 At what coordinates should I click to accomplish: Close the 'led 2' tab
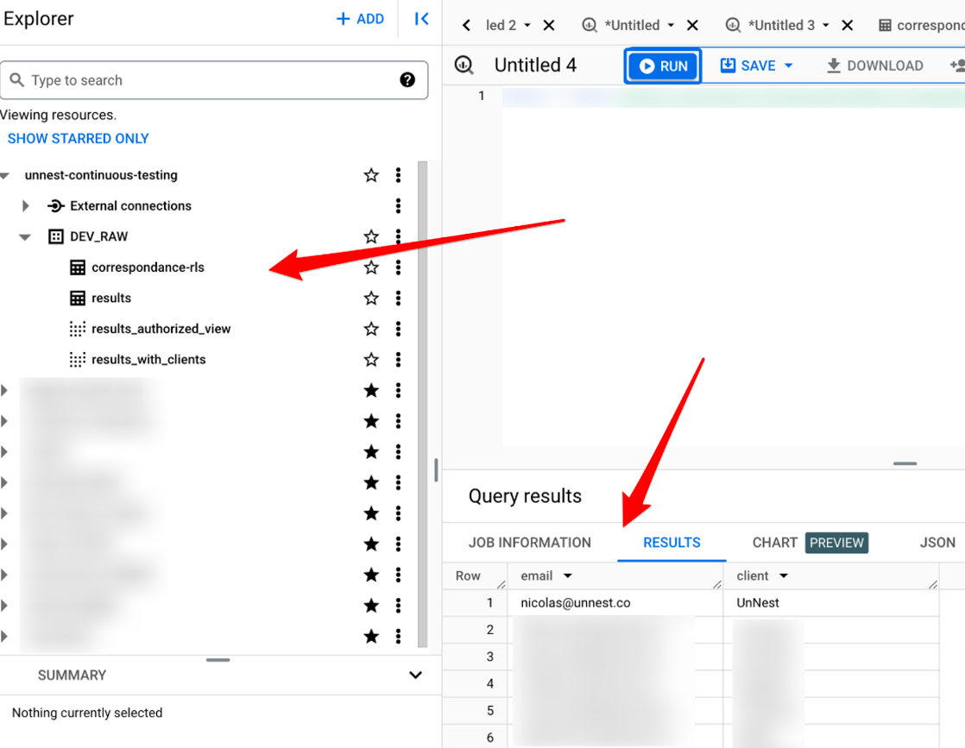click(x=549, y=25)
